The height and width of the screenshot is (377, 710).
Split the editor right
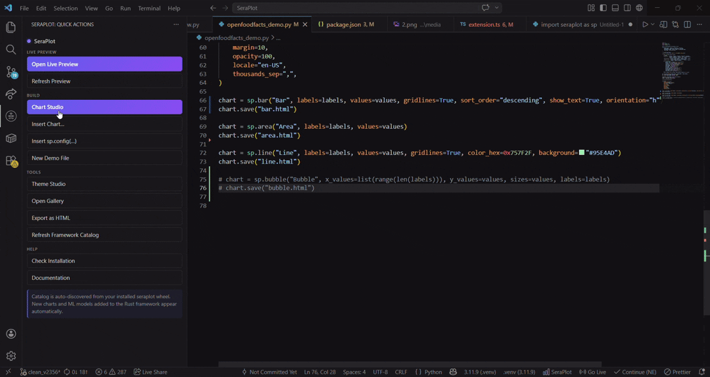coord(688,24)
